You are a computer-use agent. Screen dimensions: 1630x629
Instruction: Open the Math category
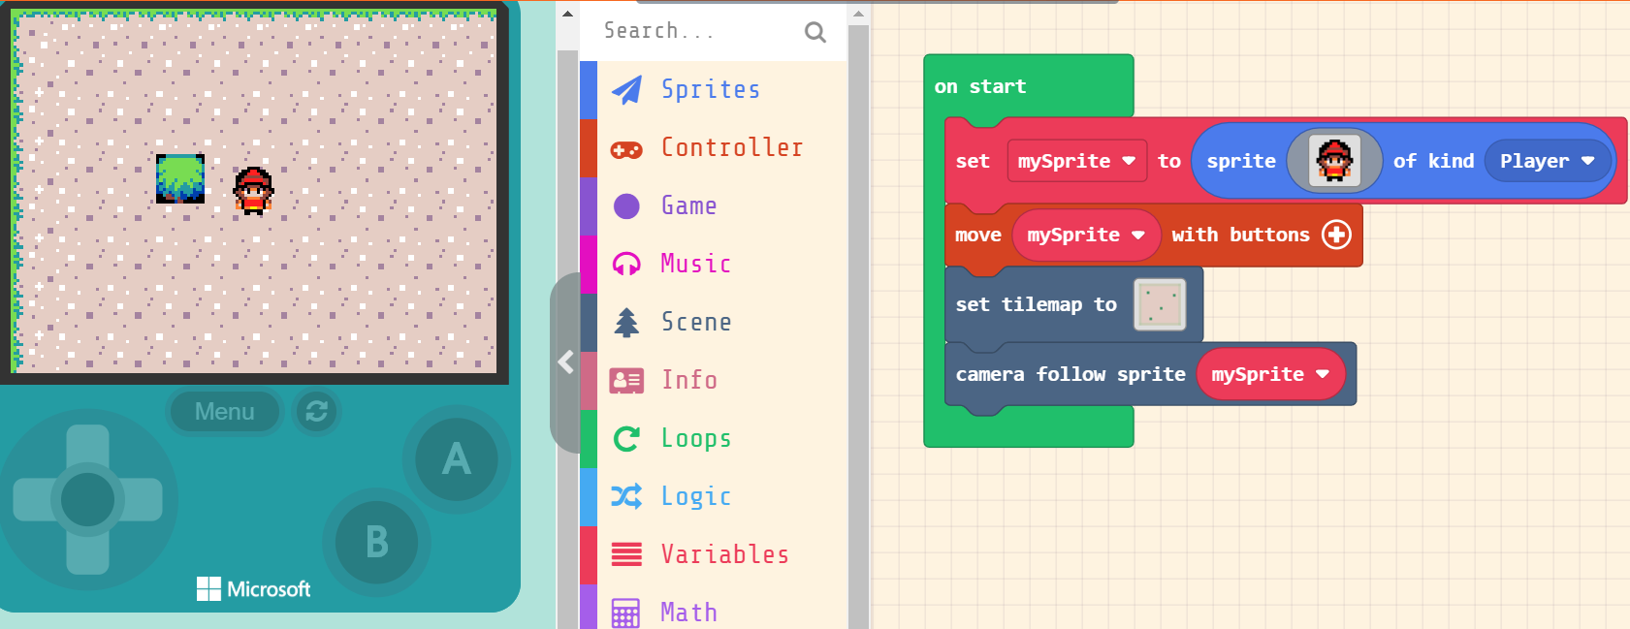point(688,613)
